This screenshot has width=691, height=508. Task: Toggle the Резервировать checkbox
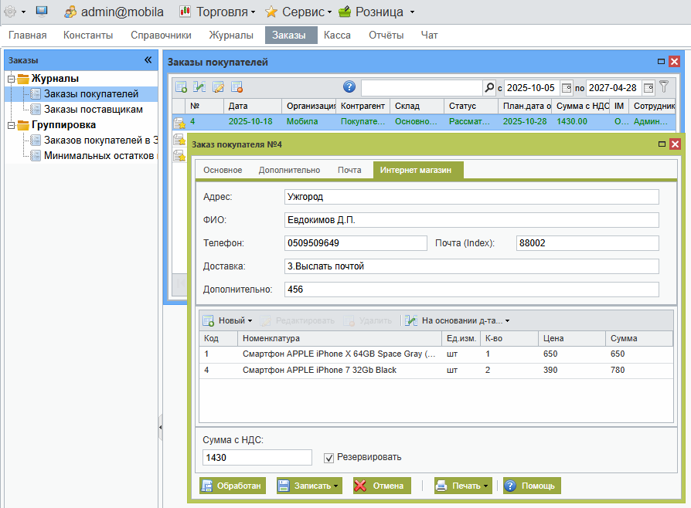click(x=328, y=457)
